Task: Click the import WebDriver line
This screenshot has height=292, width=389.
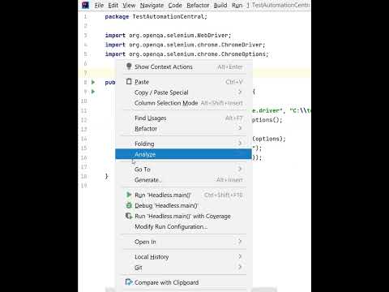Action: pos(168,36)
